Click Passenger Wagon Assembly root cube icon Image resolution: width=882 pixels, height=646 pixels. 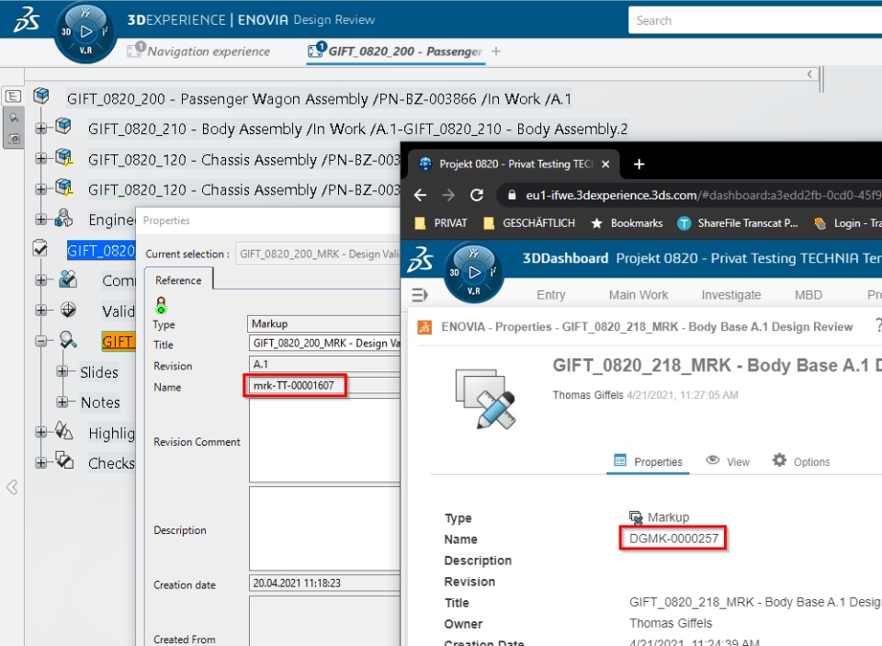click(41, 96)
